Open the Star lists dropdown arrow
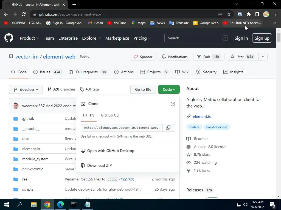This screenshot has width=281, height=210. [263, 57]
